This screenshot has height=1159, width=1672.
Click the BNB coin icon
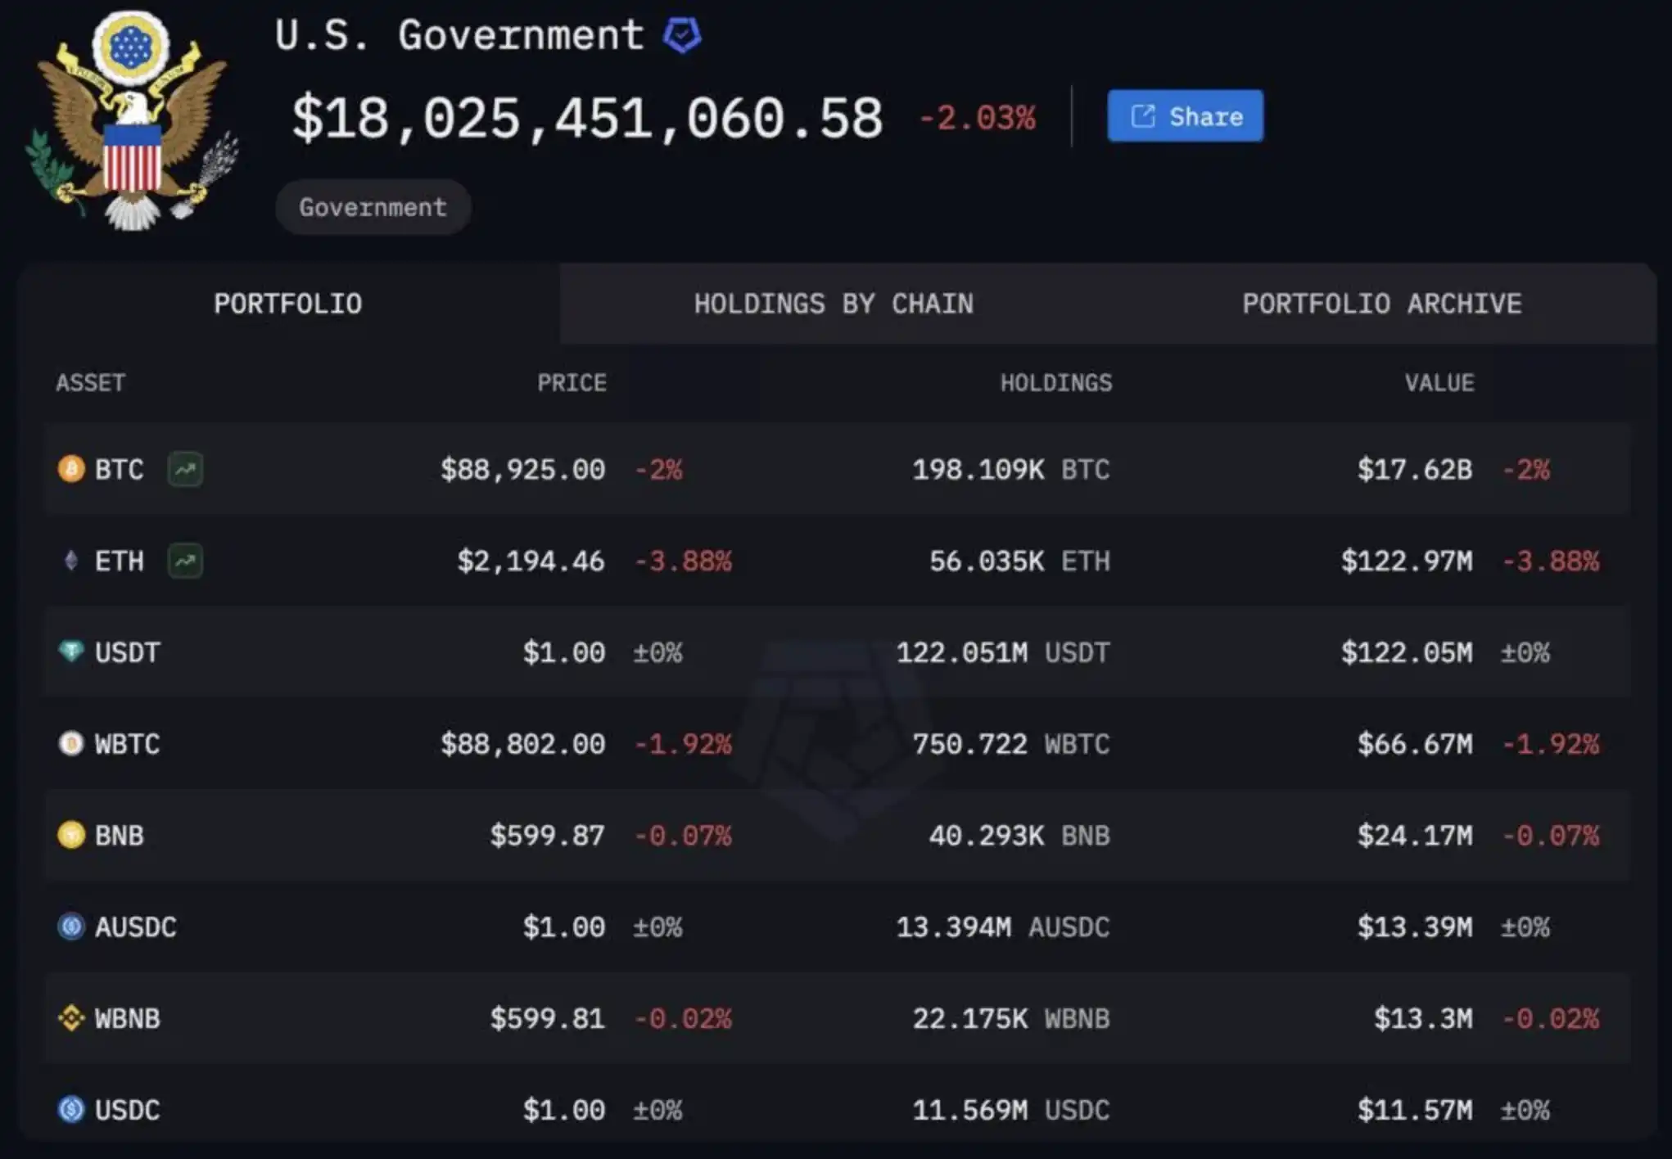[x=71, y=835]
